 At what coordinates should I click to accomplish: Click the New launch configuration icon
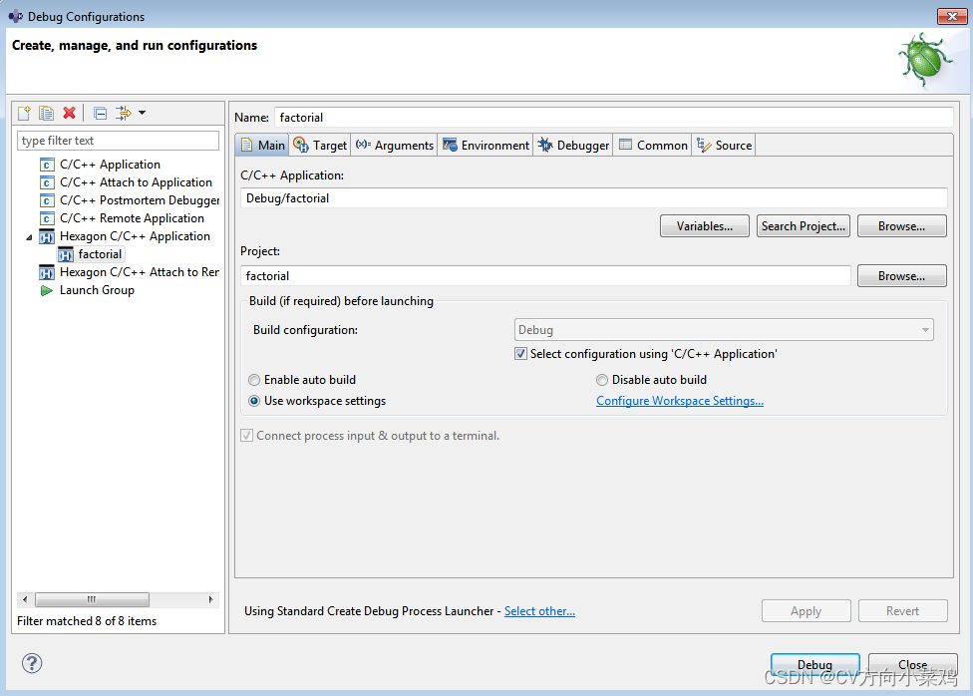24,113
